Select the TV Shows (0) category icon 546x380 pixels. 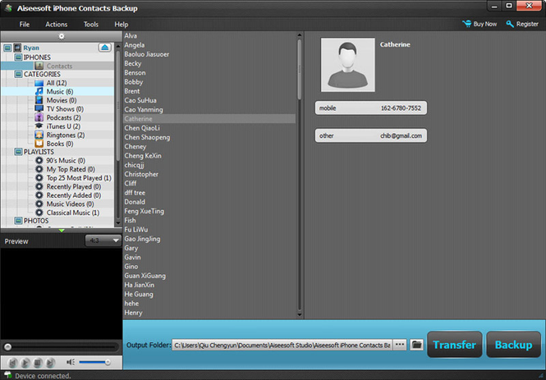(39, 109)
